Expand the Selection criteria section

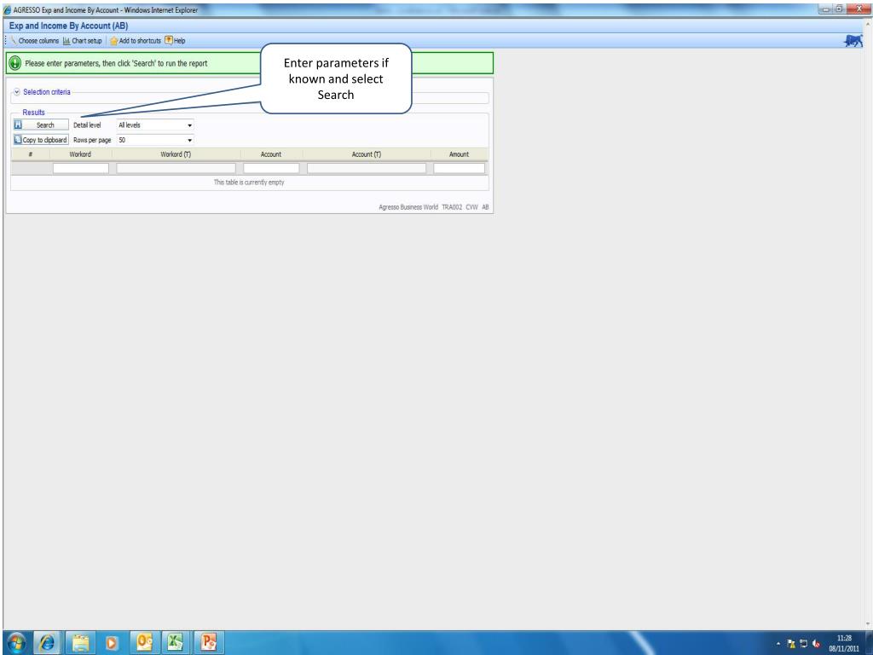click(x=17, y=92)
